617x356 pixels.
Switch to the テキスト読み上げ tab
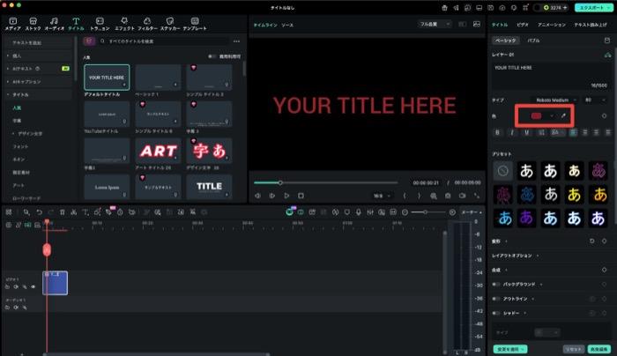coord(591,25)
